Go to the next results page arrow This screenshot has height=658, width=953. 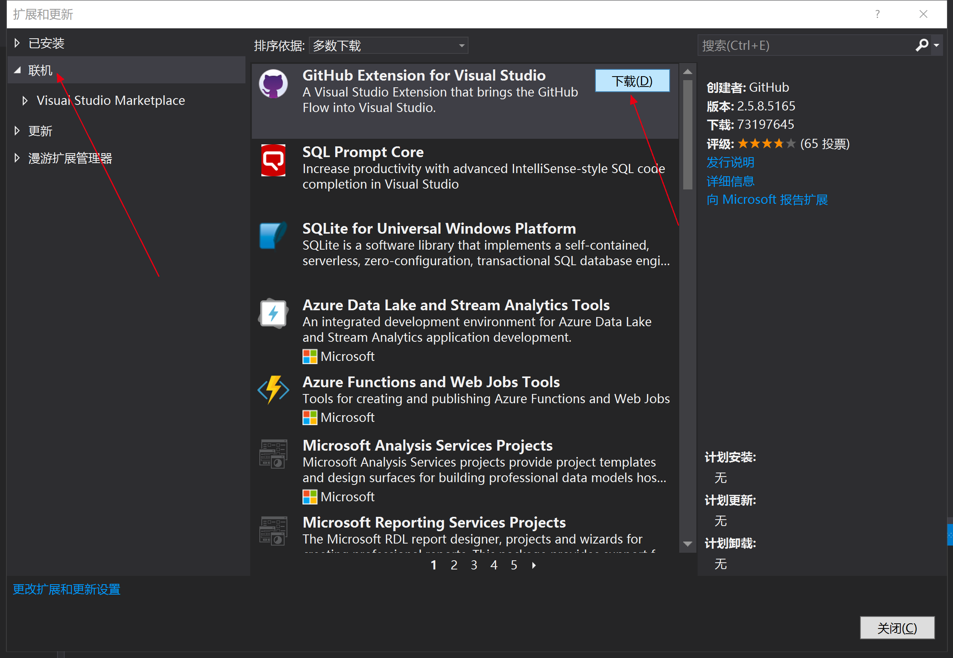[534, 565]
